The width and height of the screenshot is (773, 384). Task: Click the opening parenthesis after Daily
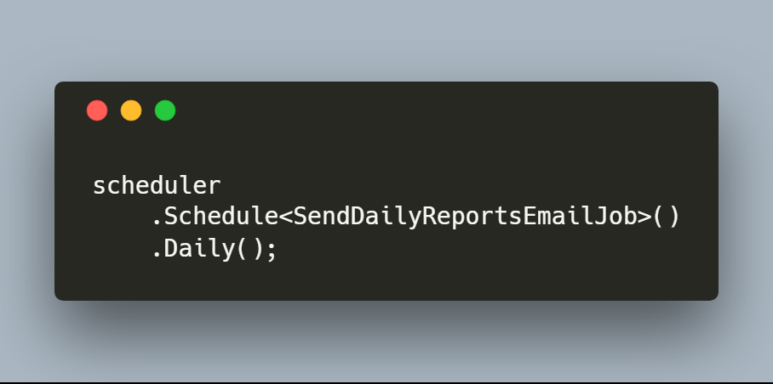pos(243,249)
